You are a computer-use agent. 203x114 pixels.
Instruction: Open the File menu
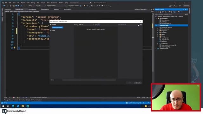click(6, 3)
